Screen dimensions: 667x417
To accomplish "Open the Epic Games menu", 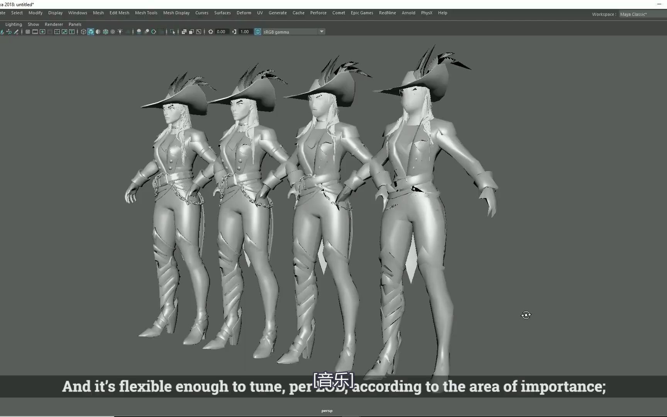I will [362, 13].
